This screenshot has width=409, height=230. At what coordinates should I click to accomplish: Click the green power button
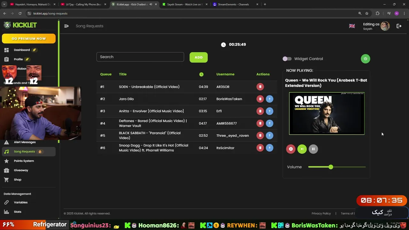(366, 59)
